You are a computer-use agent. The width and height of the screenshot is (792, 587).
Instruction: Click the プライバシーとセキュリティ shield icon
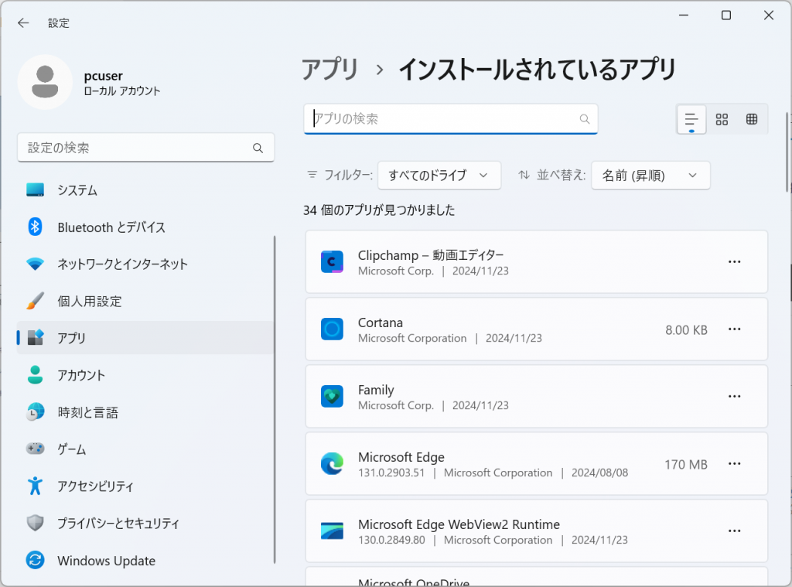(x=35, y=523)
